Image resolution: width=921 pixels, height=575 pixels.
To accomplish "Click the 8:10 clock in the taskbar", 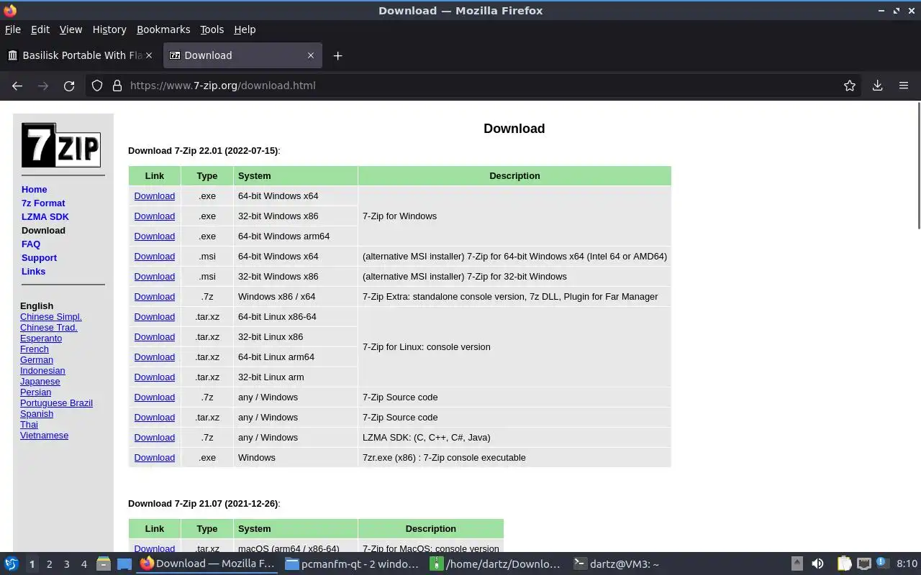I will pyautogui.click(x=907, y=564).
